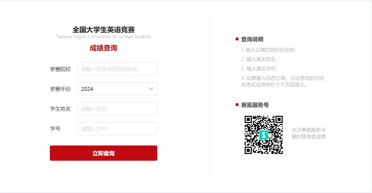
Task: Click the 查询说明 section heading
Action: [252, 39]
